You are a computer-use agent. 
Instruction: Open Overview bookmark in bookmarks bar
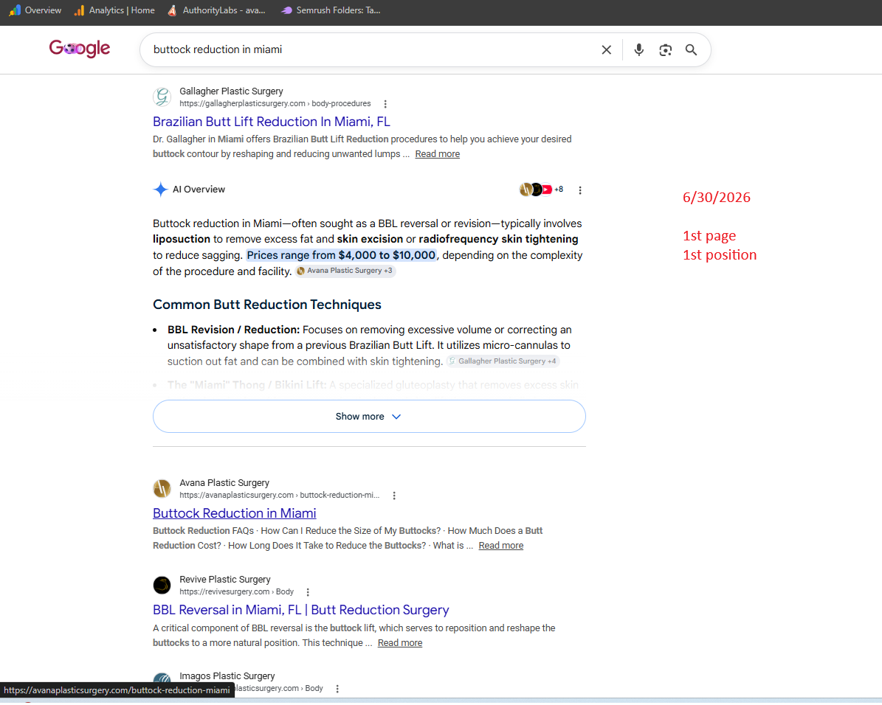click(35, 10)
